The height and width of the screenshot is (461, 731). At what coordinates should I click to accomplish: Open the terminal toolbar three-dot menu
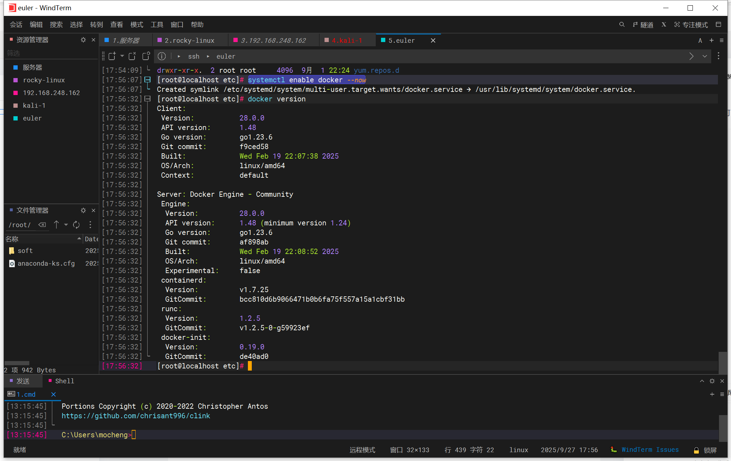pyautogui.click(x=718, y=56)
